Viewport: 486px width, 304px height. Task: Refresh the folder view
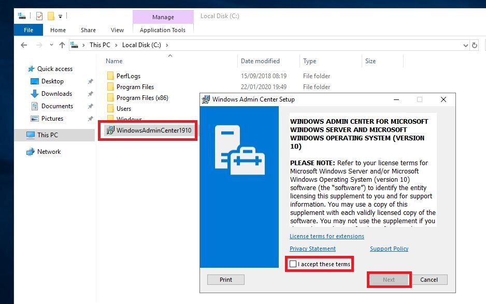(474, 45)
